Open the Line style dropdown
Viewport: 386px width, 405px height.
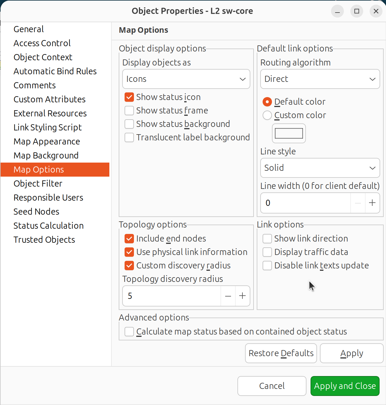[x=320, y=168]
